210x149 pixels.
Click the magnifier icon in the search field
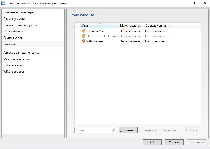(114, 130)
